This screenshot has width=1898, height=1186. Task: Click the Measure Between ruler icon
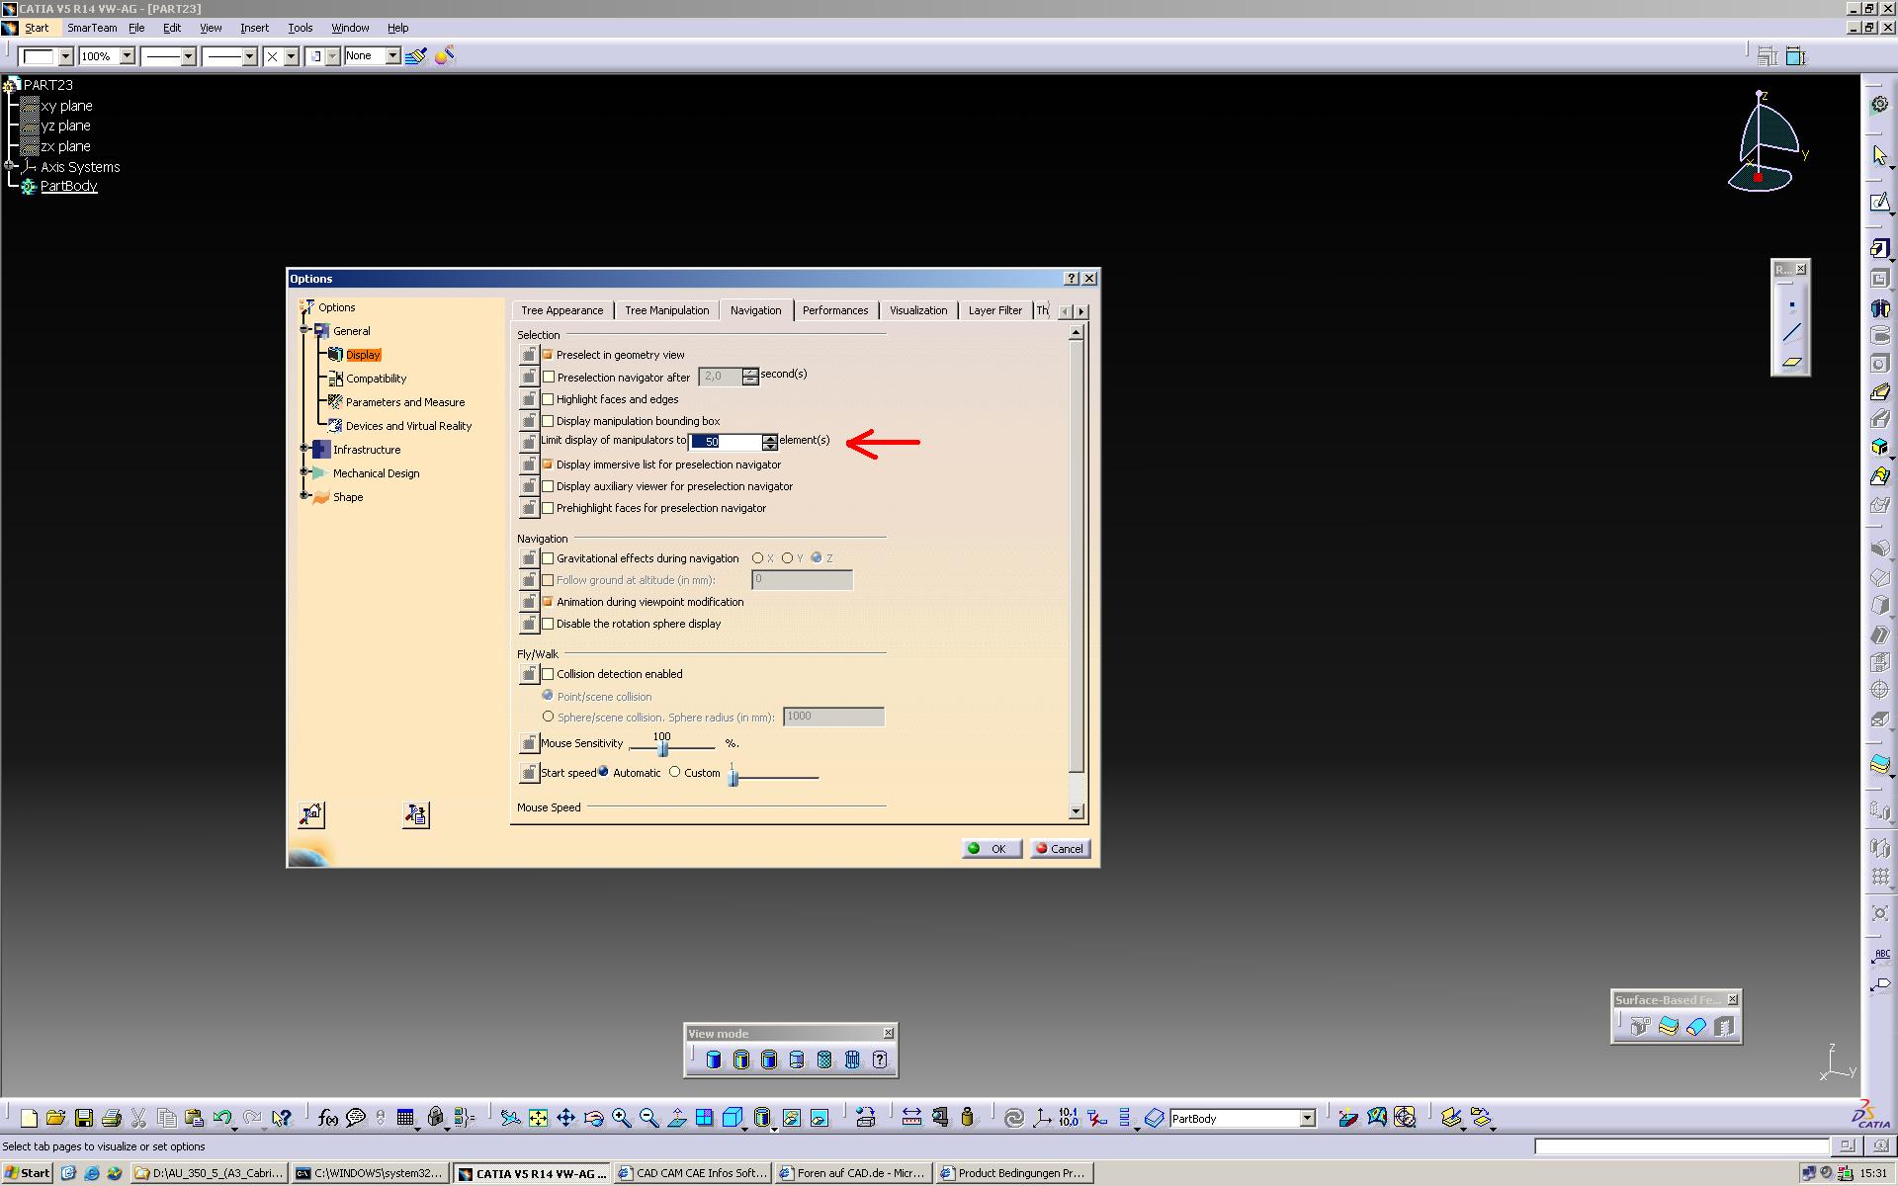click(911, 1118)
